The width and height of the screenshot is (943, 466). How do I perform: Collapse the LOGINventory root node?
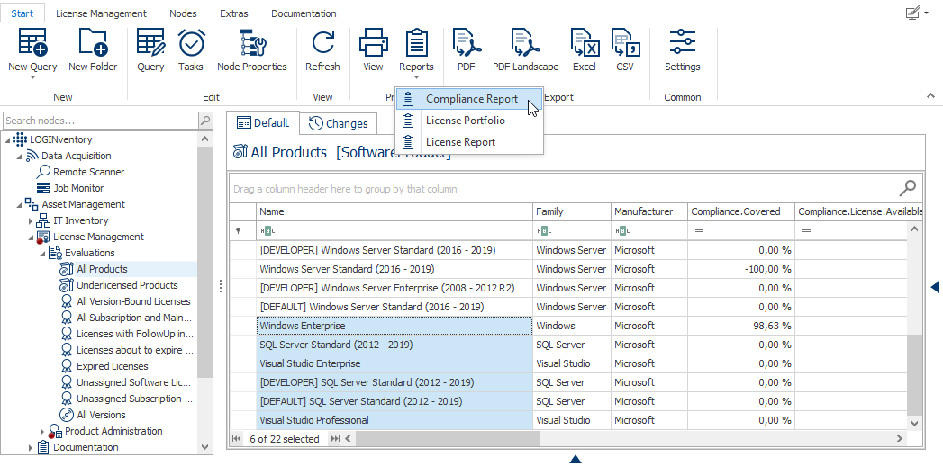click(8, 140)
